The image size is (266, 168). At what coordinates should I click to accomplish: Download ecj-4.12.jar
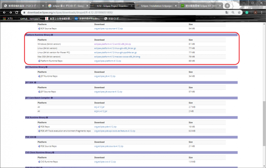[100, 107]
